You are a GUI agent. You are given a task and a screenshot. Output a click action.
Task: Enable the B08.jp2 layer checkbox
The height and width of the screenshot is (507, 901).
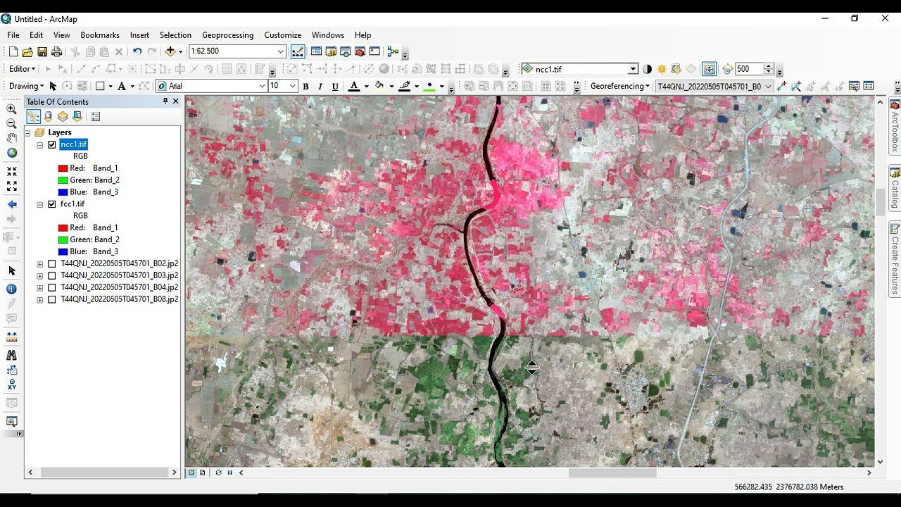coord(52,299)
